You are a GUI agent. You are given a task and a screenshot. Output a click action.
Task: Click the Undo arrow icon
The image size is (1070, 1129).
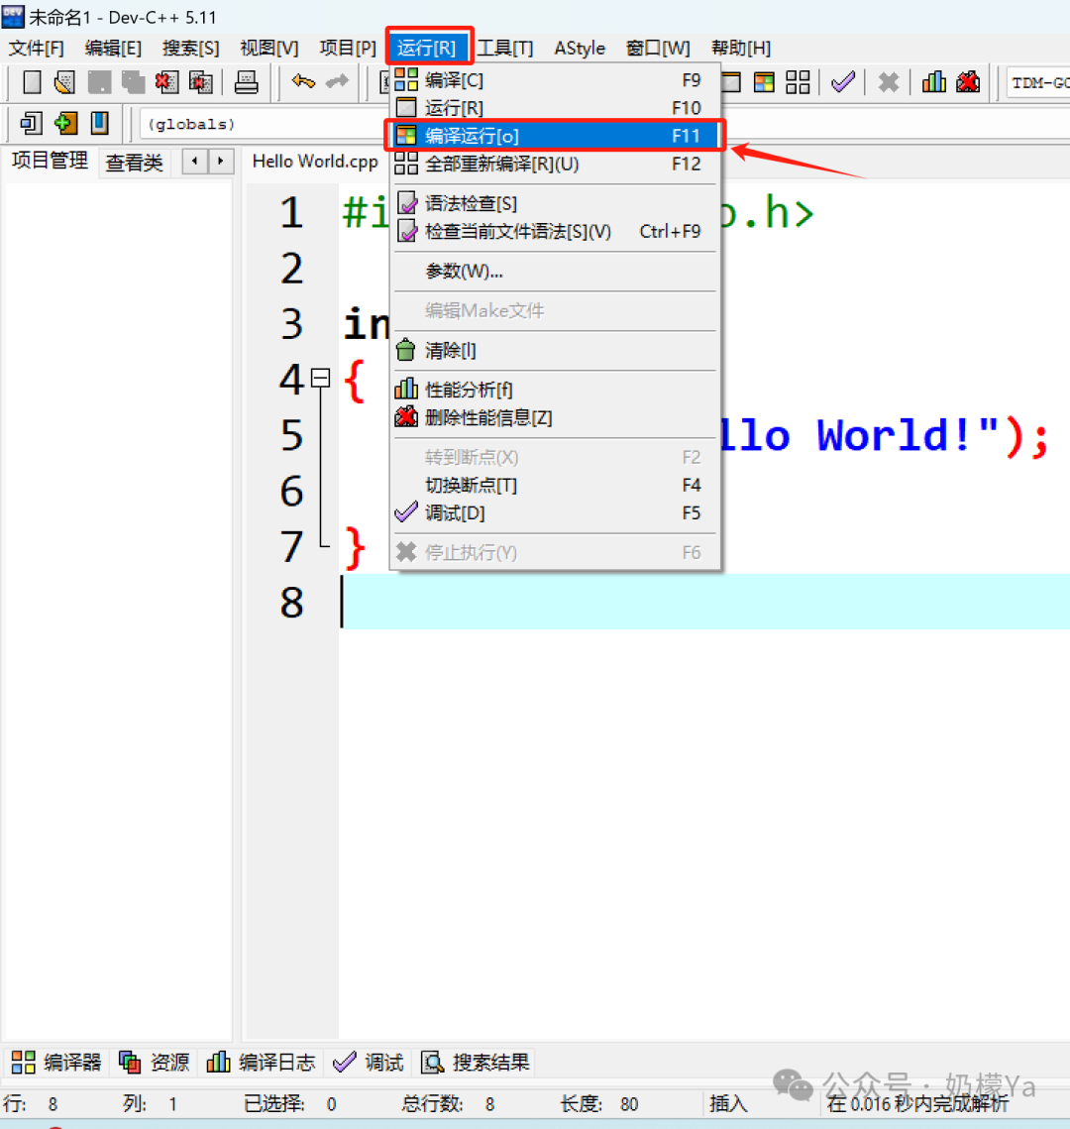[303, 81]
